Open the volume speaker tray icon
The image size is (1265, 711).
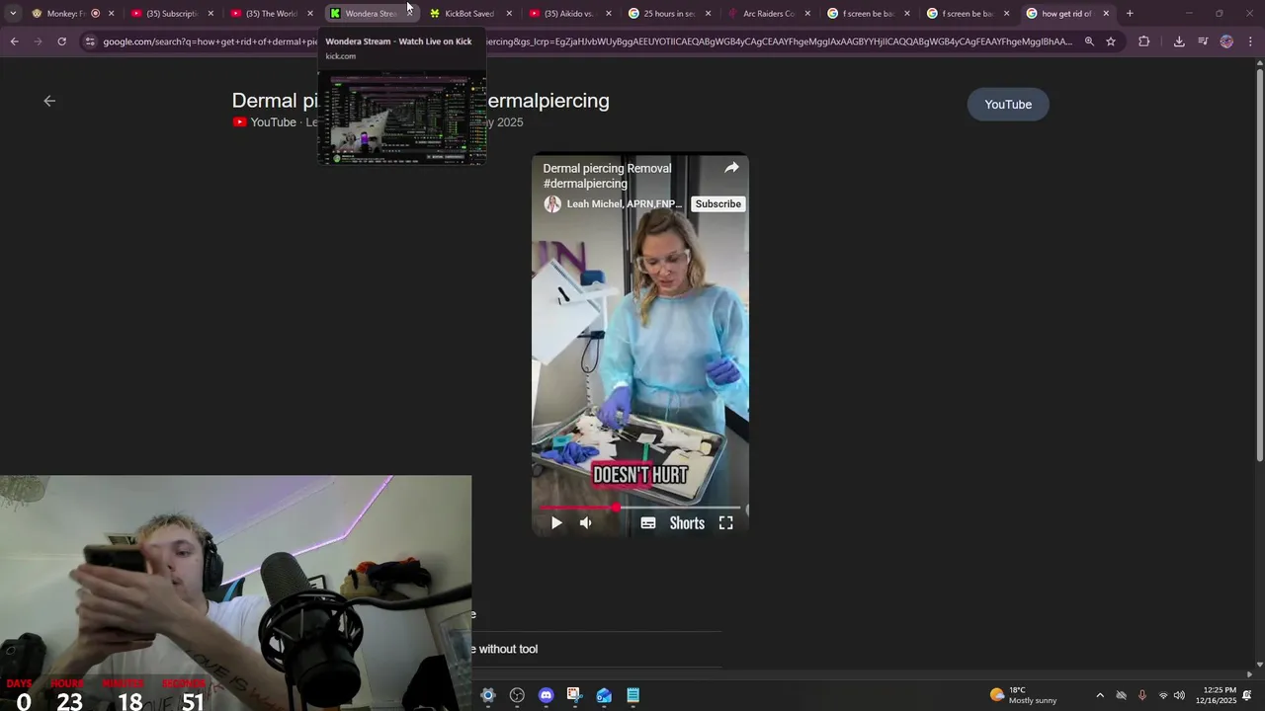click(x=1179, y=695)
